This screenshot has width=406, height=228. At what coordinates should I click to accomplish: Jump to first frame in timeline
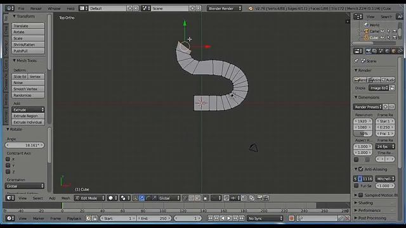pos(210,218)
